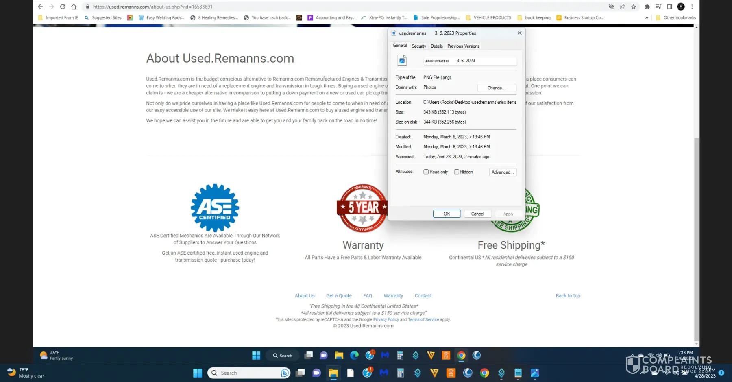This screenshot has width=732, height=382.
Task: Open the FAQ footer link
Action: pos(368,296)
